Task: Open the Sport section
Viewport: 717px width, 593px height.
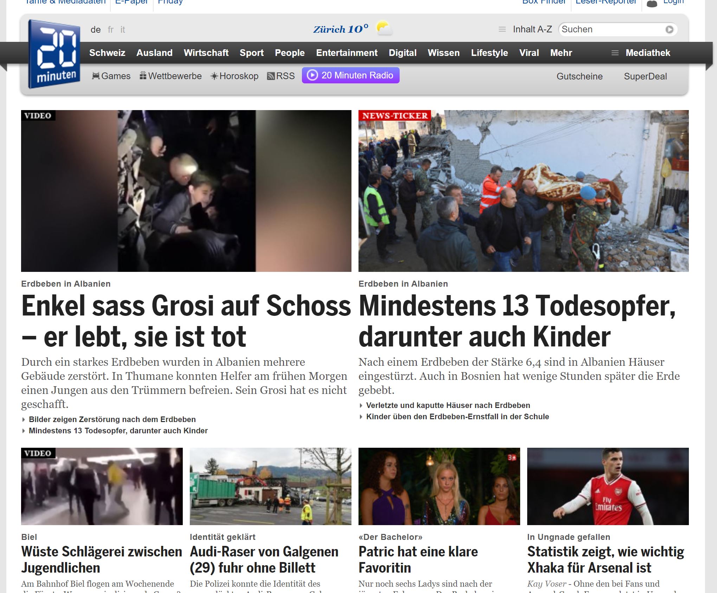Action: click(251, 53)
